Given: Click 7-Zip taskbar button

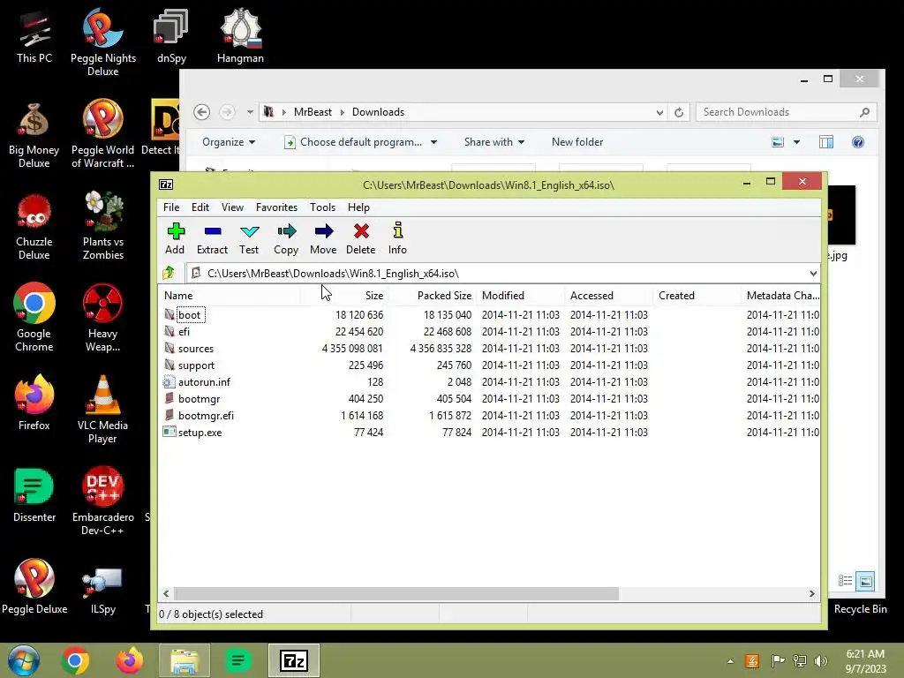Looking at the screenshot, I should (x=294, y=660).
